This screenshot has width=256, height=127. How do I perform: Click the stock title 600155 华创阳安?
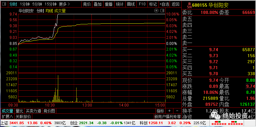210,5
